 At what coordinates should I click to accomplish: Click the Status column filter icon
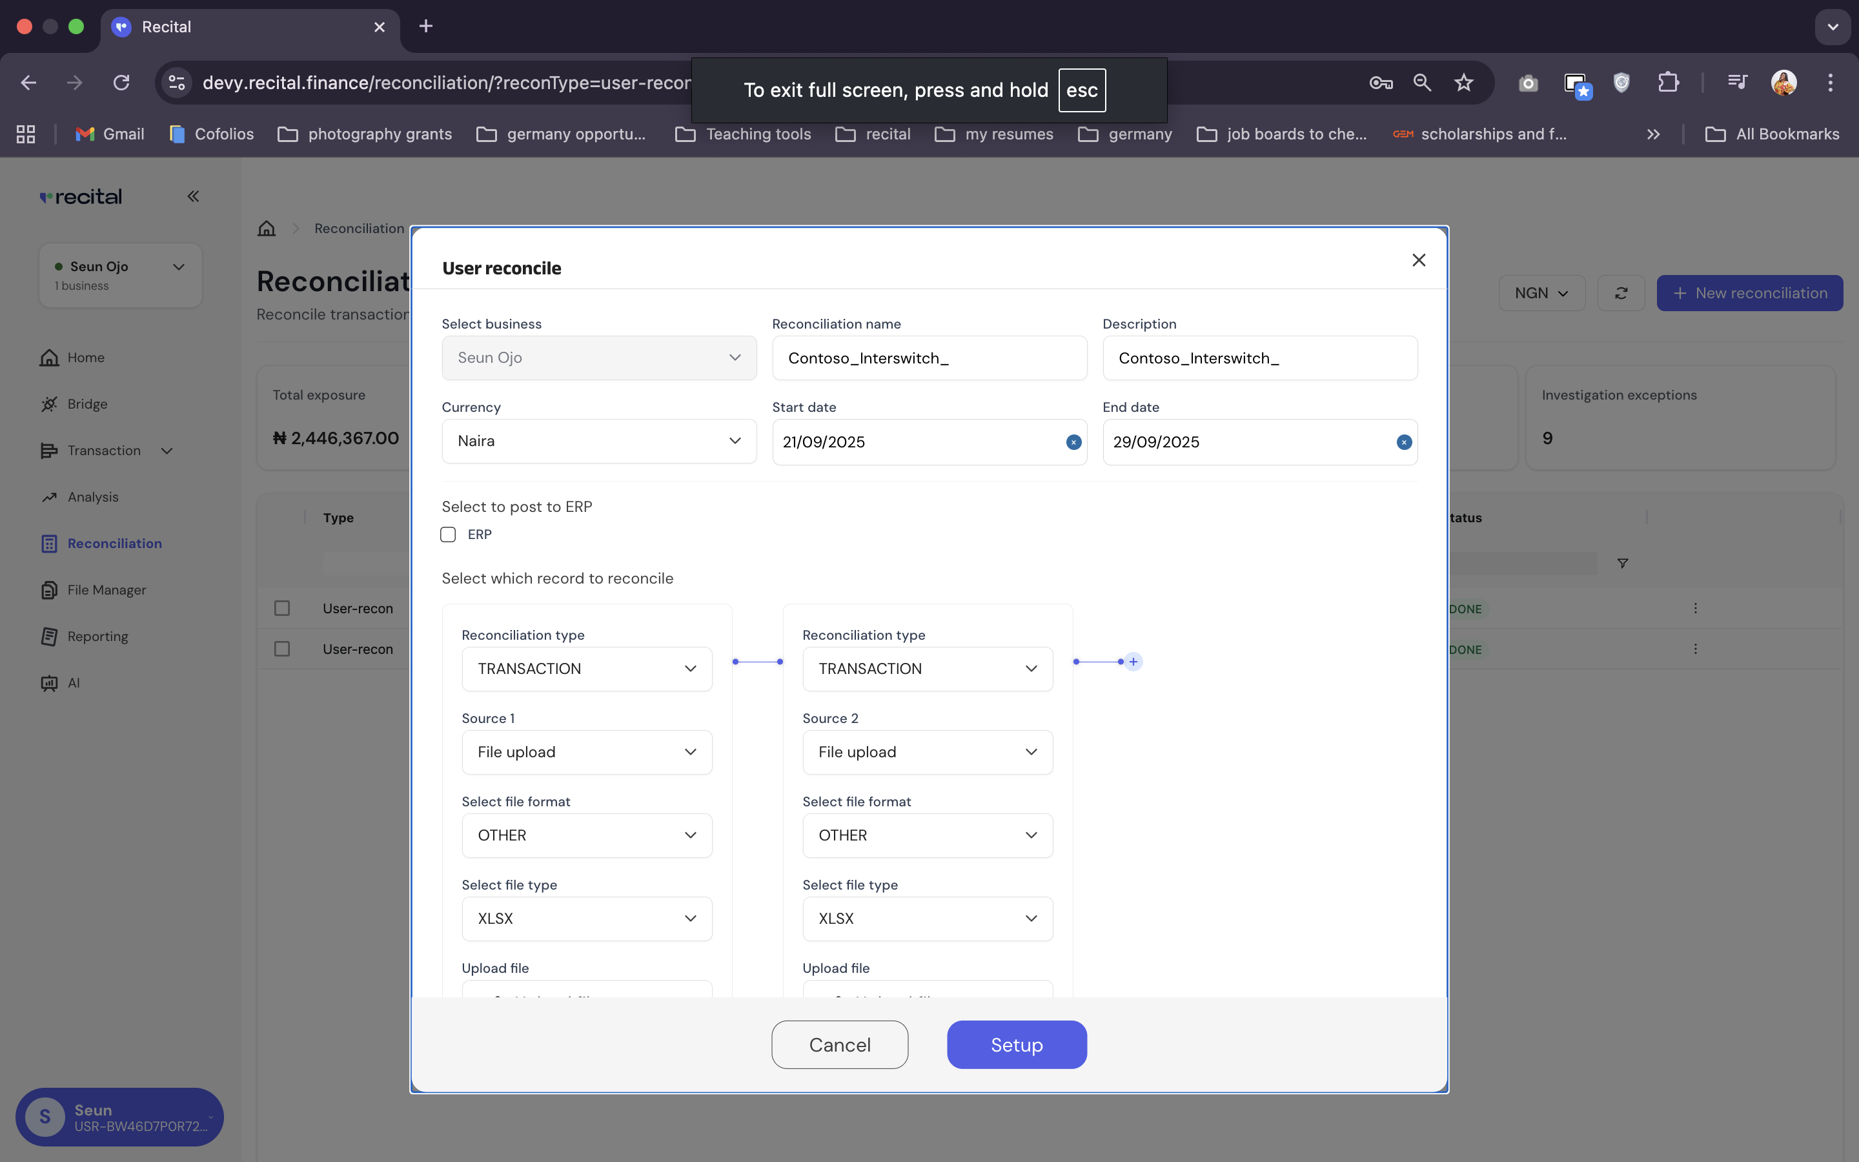point(1622,564)
